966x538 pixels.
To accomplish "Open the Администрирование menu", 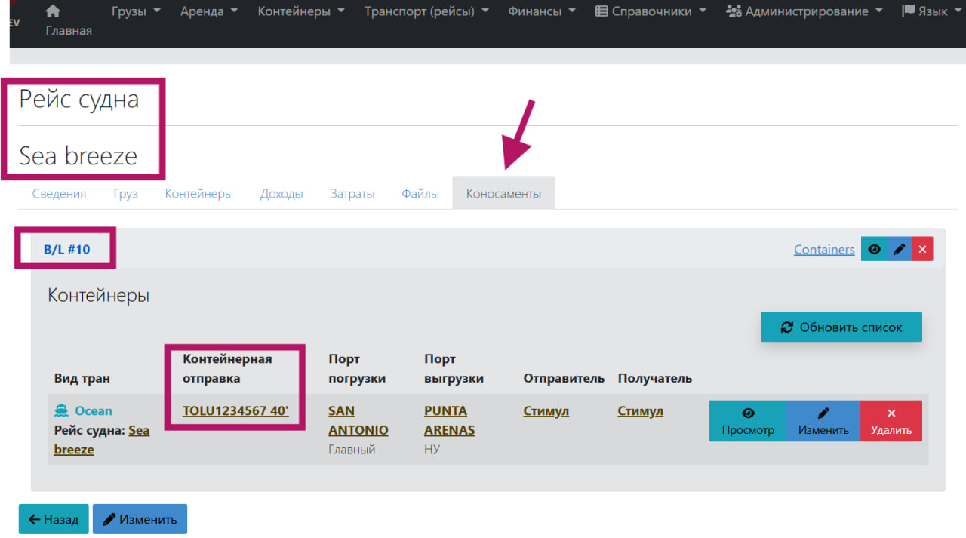I will point(807,11).
